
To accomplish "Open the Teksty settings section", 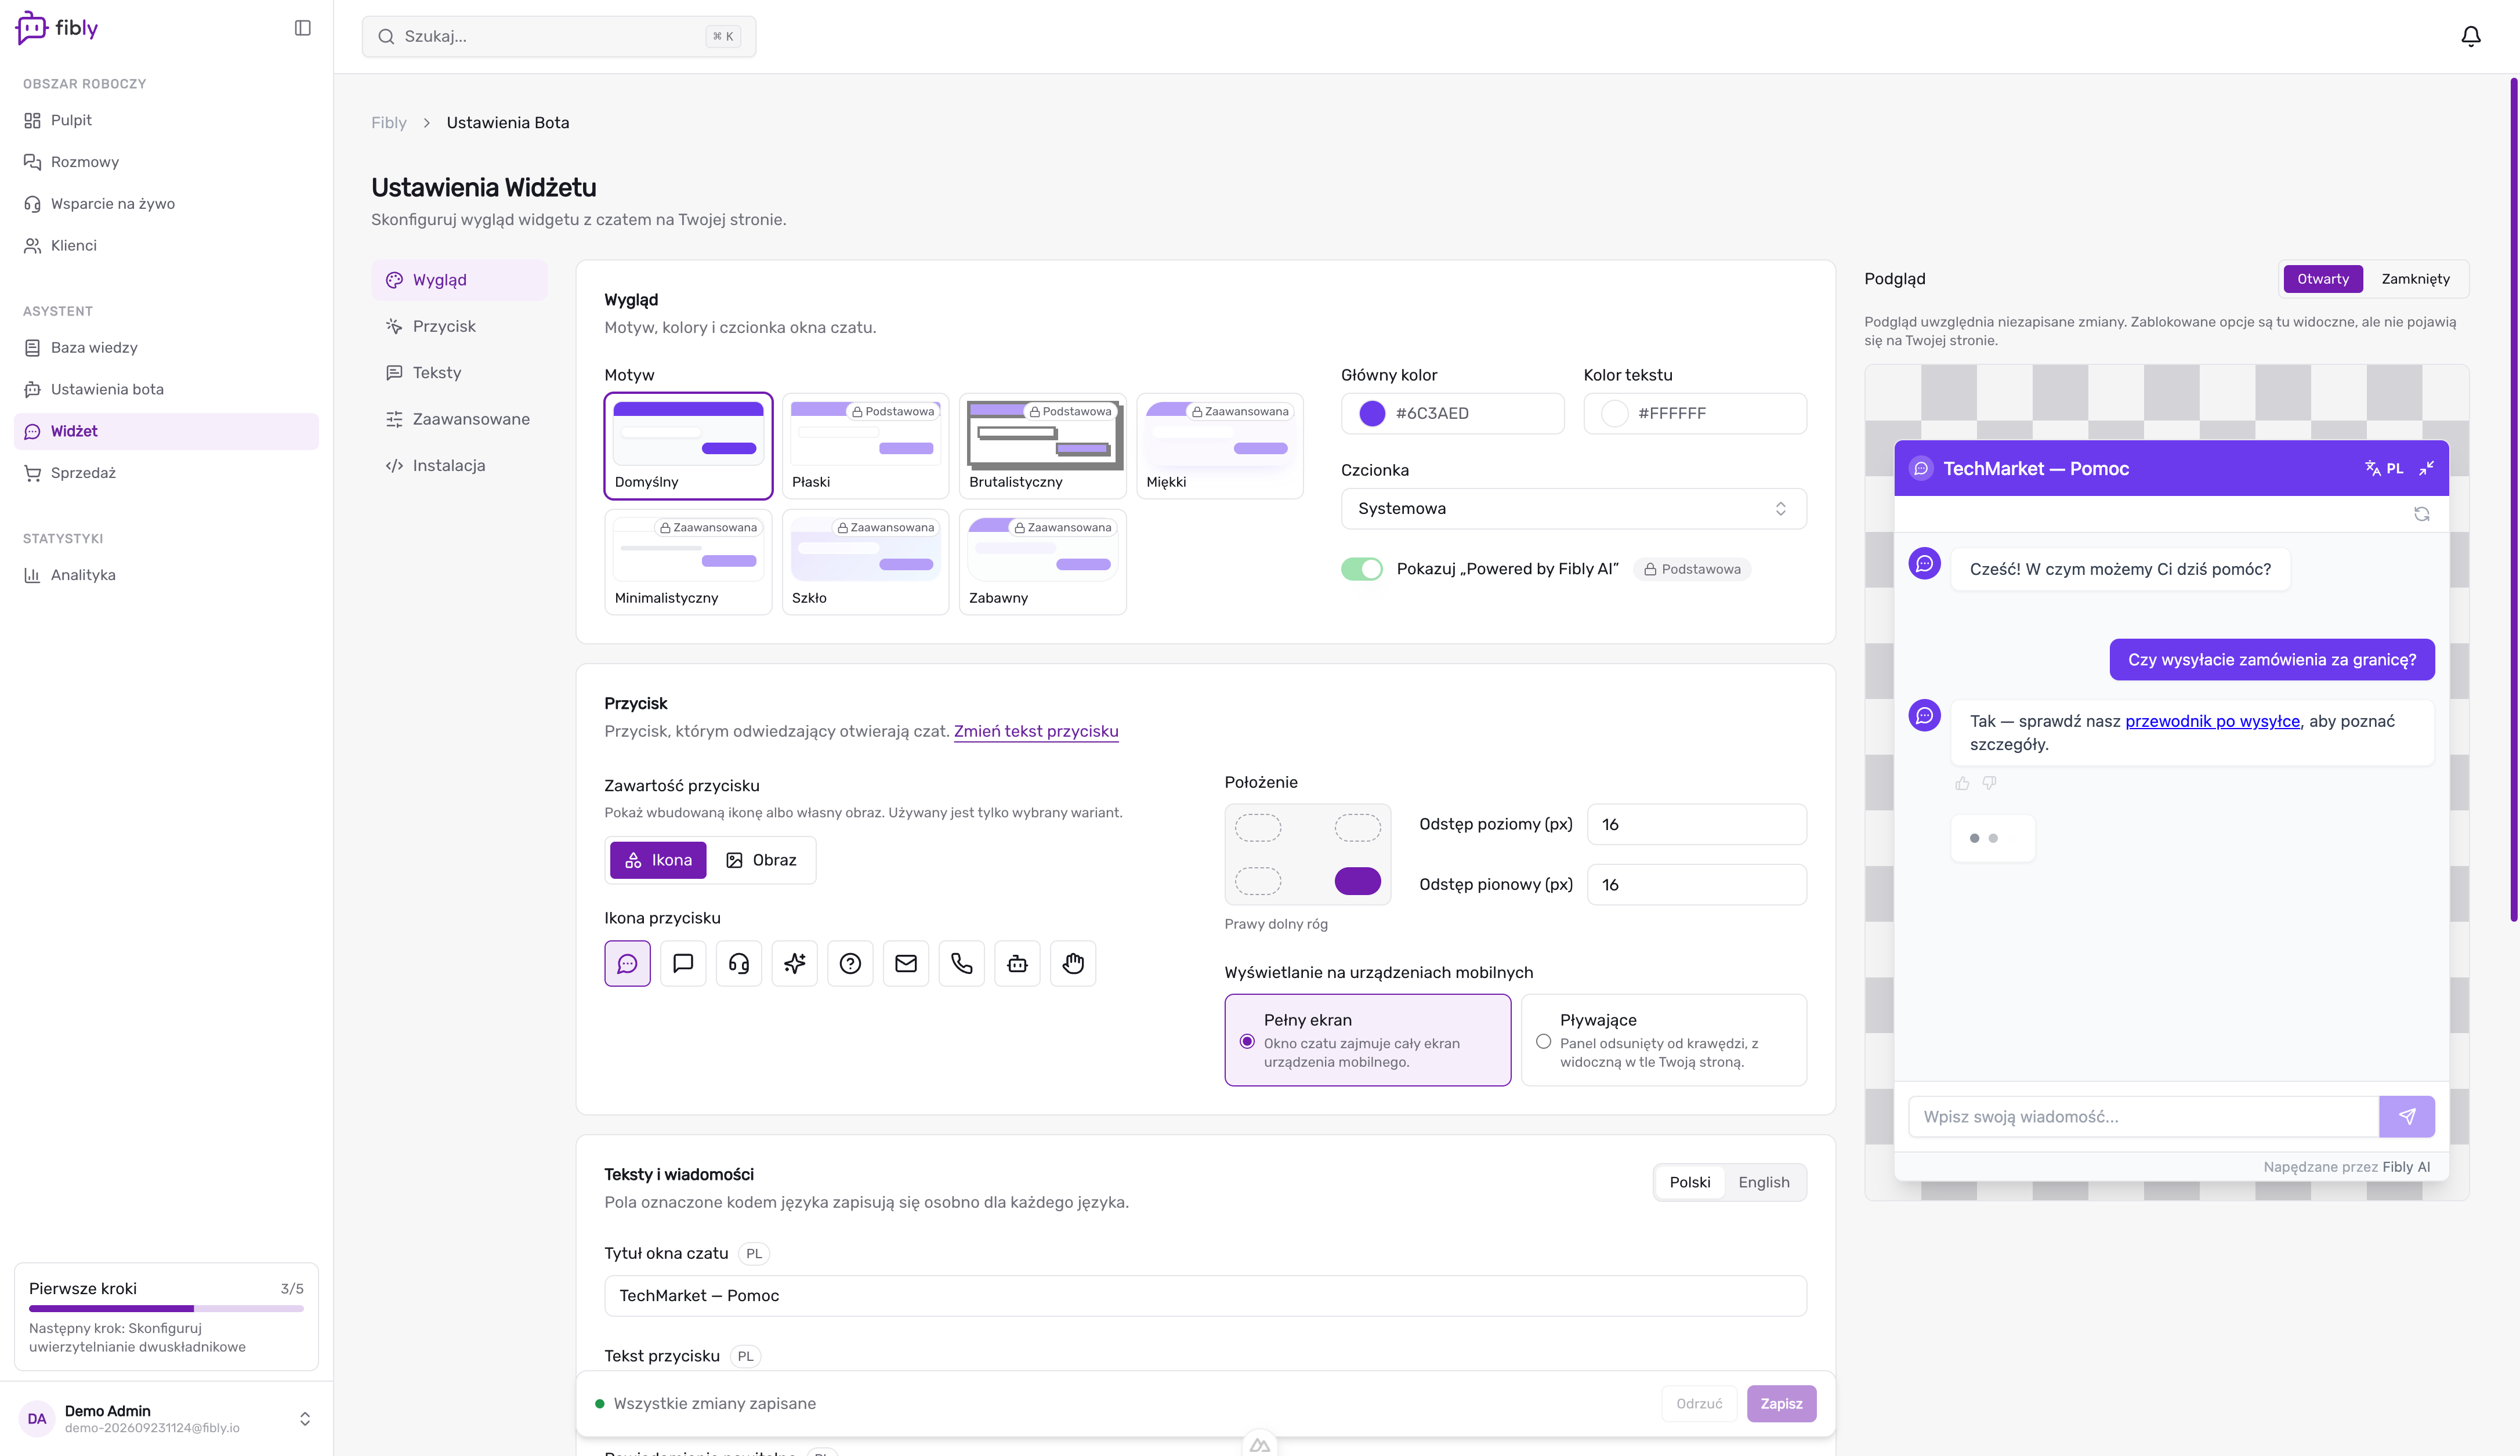I will (x=459, y=372).
